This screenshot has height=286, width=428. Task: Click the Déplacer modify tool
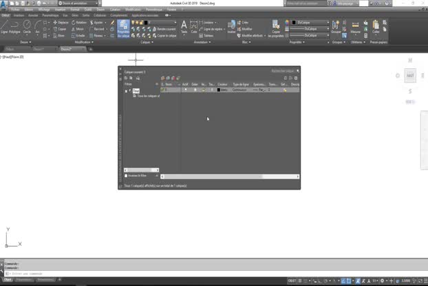[61, 22]
